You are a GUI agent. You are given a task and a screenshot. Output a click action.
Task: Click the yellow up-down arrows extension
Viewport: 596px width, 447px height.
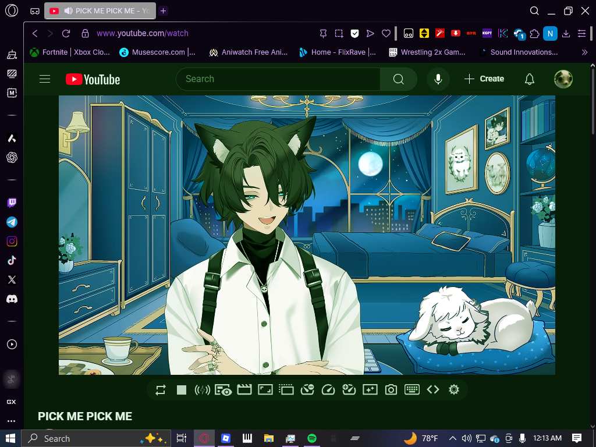[424, 33]
